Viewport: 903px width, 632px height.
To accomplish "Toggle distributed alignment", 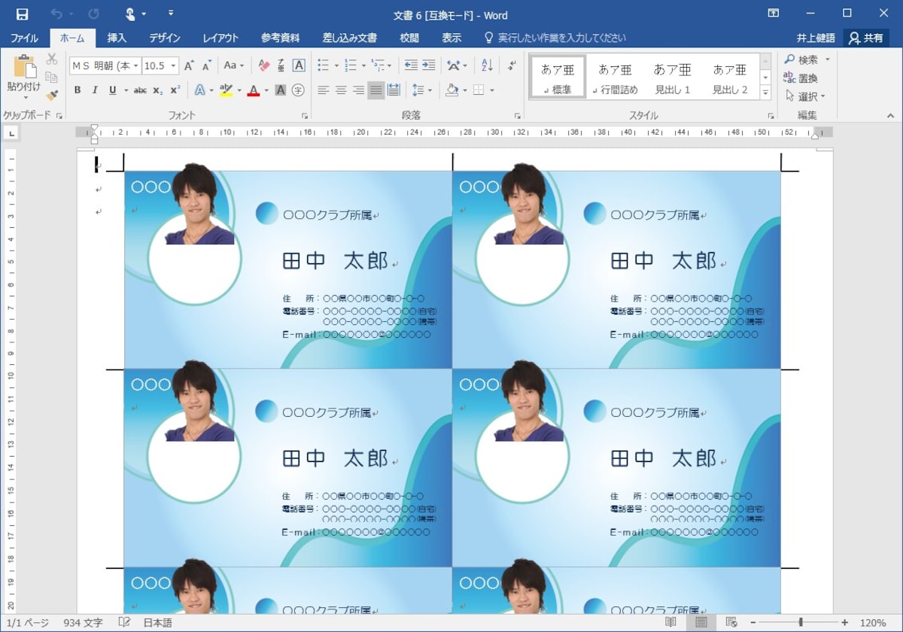I will coord(394,90).
